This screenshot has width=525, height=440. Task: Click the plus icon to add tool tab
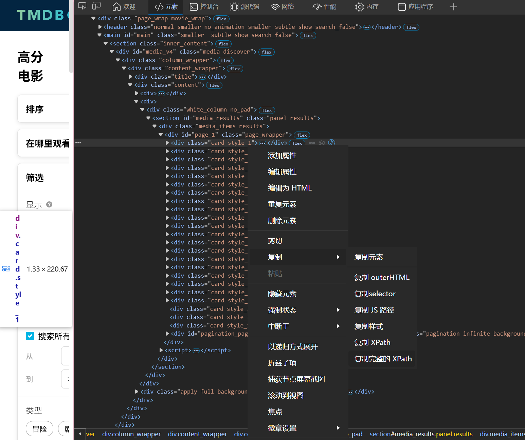(453, 7)
